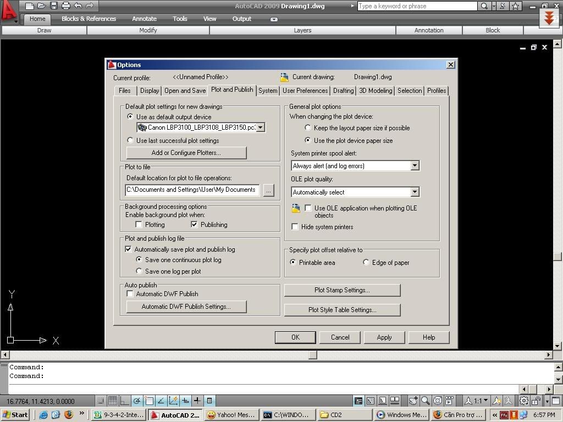This screenshot has height=422, width=563.
Task: Uncheck the Publishing background plot checkbox
Action: [194, 225]
